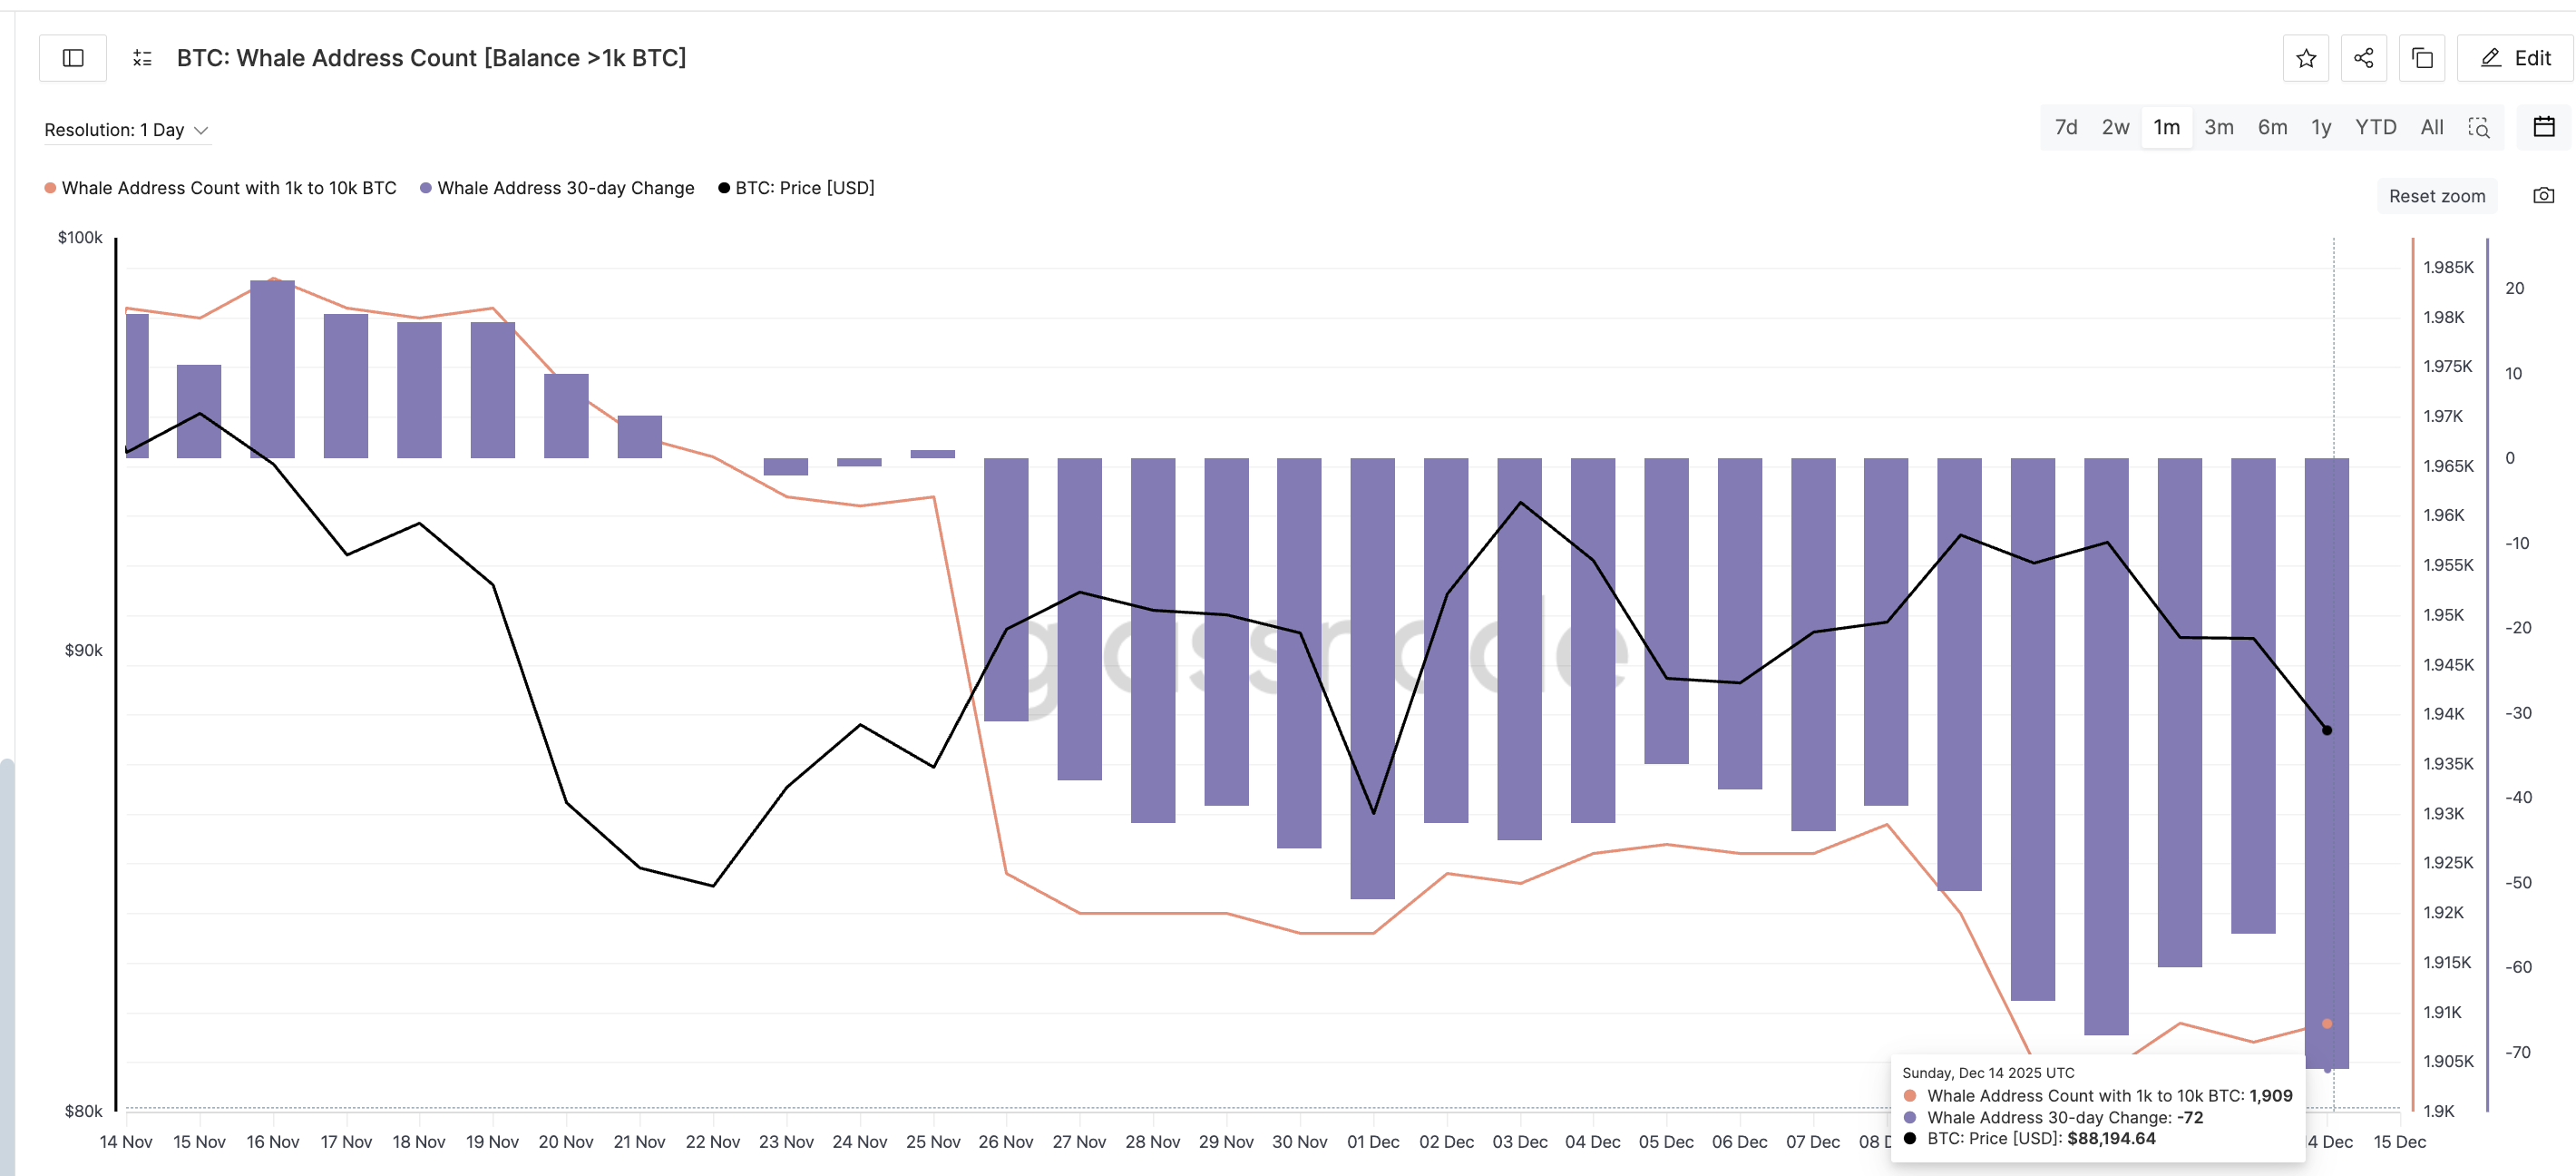Open the calendar date picker icon
The width and height of the screenshot is (2576, 1176).
[2545, 127]
